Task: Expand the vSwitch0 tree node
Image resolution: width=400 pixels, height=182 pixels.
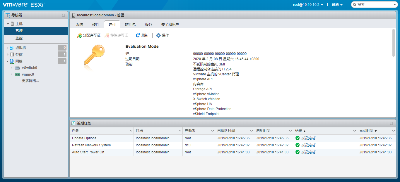Action: coord(12,68)
